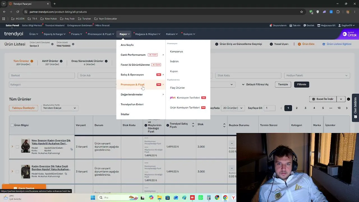Click the Filtrele button

pos(302,84)
